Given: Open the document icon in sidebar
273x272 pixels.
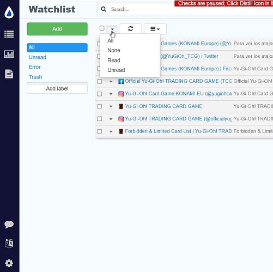Looking at the screenshot, I should click(x=9, y=74).
